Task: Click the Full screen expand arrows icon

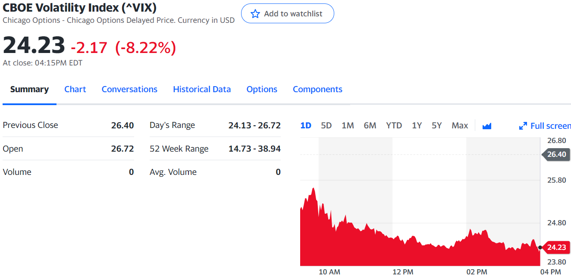Action: [x=523, y=126]
